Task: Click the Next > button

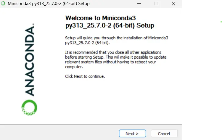Action: [132, 133]
